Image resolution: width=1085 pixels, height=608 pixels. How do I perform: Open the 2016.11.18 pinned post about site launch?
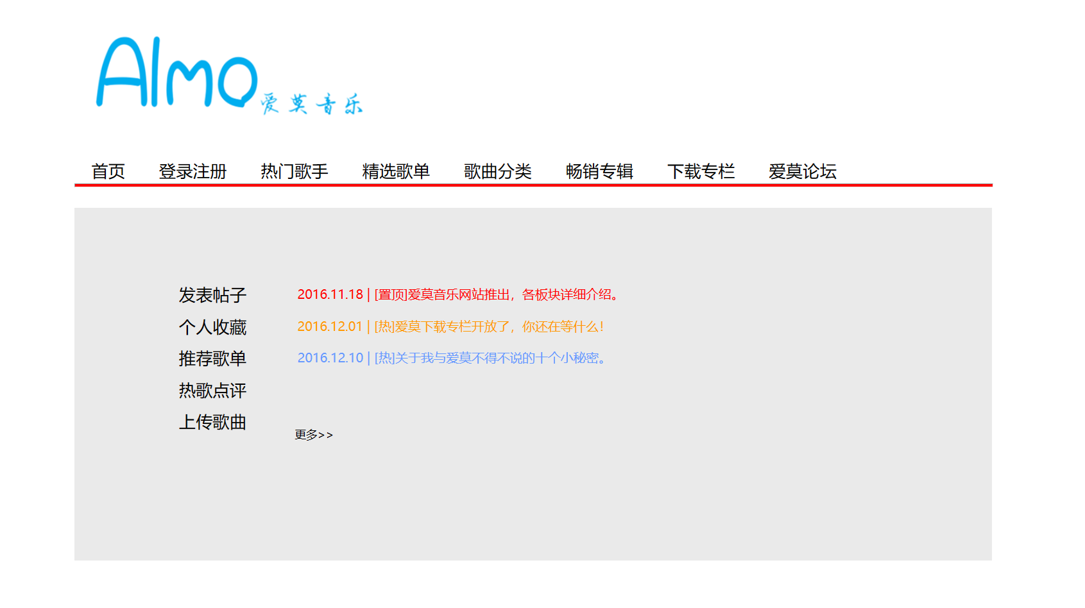pyautogui.click(x=459, y=294)
